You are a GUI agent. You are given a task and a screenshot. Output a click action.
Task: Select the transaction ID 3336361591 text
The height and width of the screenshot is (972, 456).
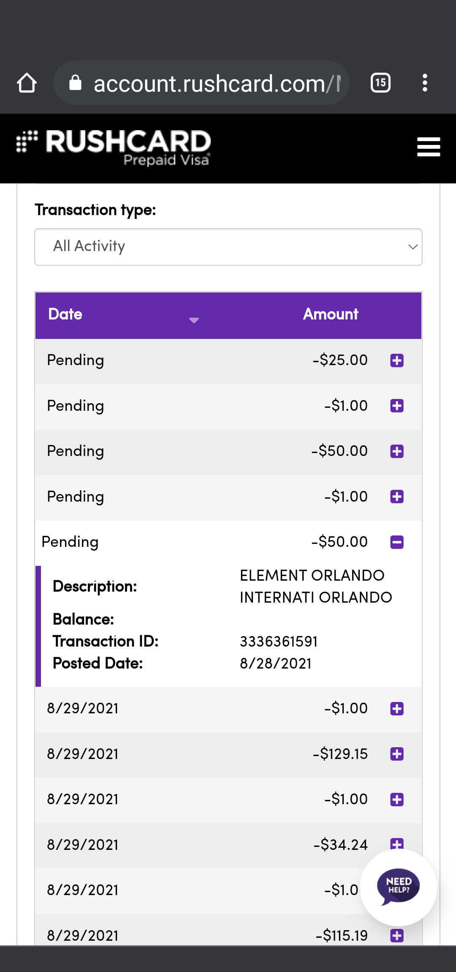(279, 642)
